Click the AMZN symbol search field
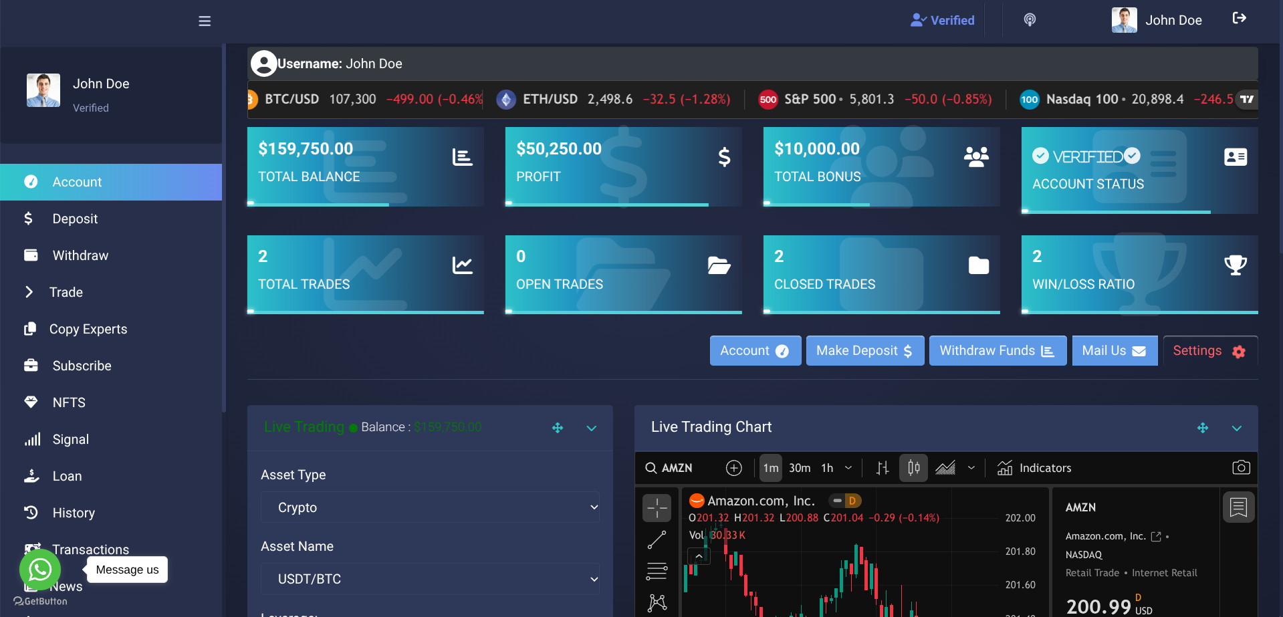This screenshot has width=1283, height=617. coord(677,468)
